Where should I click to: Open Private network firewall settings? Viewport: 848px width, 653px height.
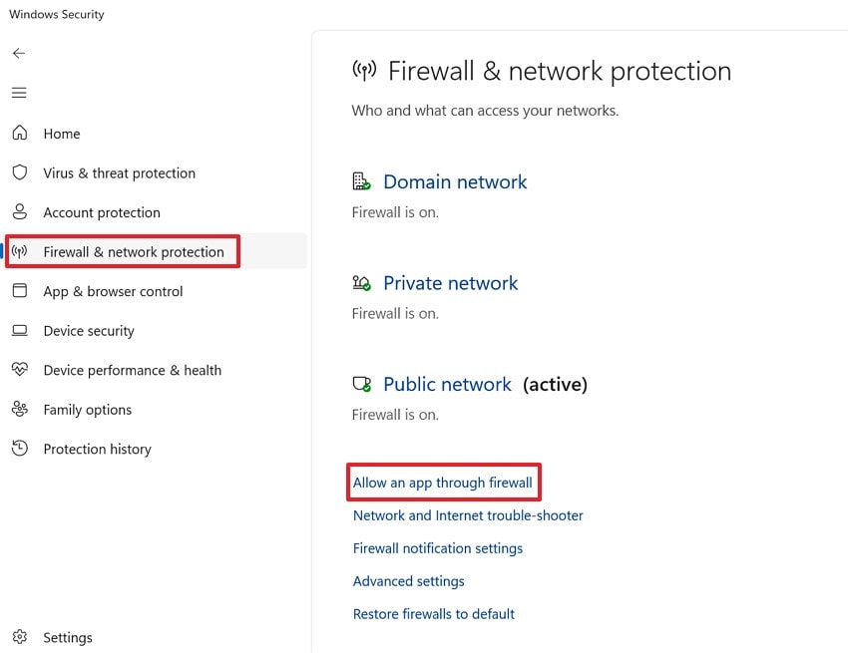(450, 283)
